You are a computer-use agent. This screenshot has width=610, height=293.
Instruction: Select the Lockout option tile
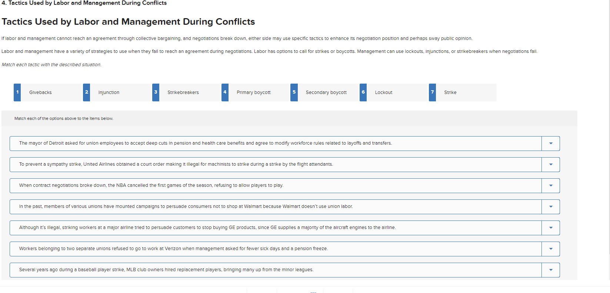pos(394,92)
